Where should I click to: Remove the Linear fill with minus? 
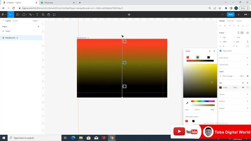pyautogui.click(x=247, y=87)
